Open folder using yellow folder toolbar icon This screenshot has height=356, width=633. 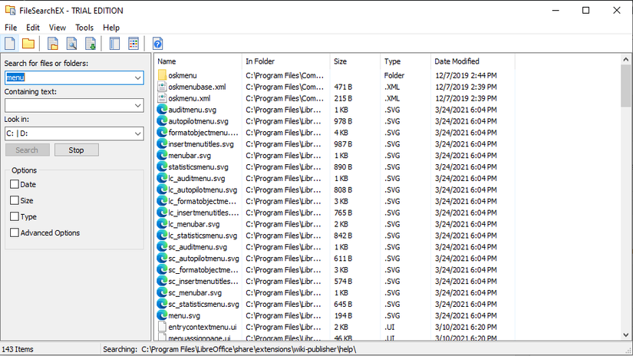tap(28, 43)
